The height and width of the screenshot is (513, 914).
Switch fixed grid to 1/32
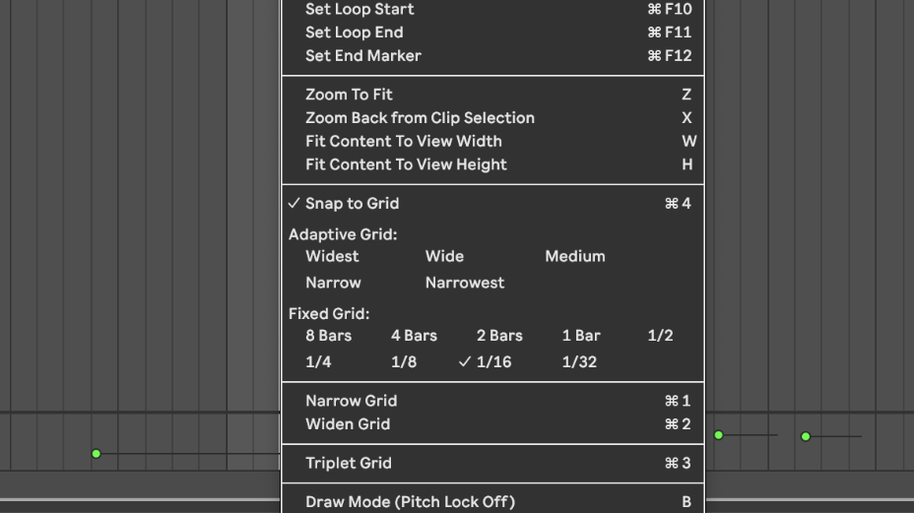click(x=579, y=362)
